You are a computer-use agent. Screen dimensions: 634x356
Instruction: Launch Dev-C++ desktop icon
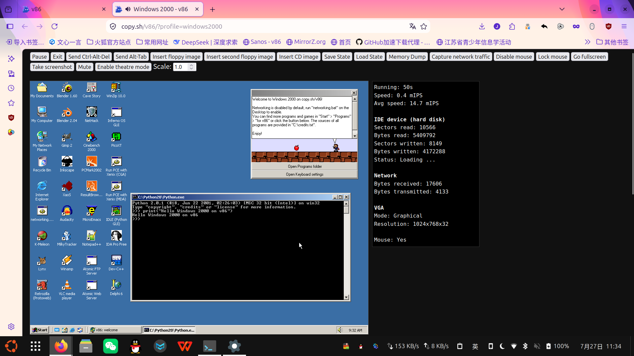tap(116, 263)
